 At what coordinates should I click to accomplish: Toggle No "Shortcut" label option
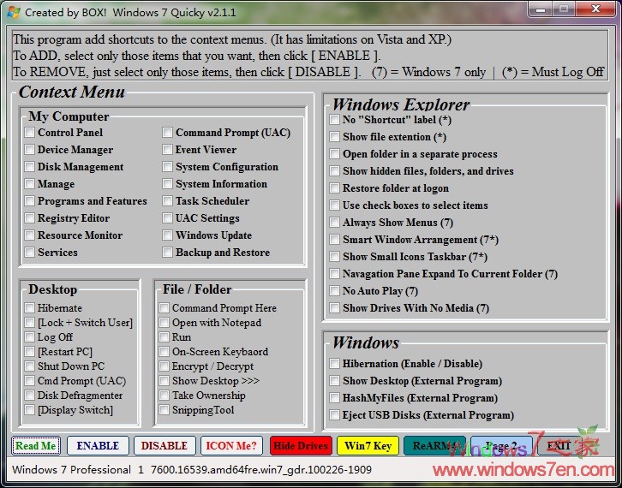coord(335,120)
